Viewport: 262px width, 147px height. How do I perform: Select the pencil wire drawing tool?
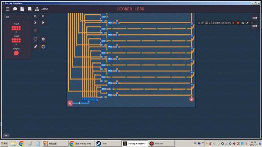(36, 47)
